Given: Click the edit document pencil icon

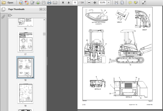Looking at the screenshot, I should [32, 2].
